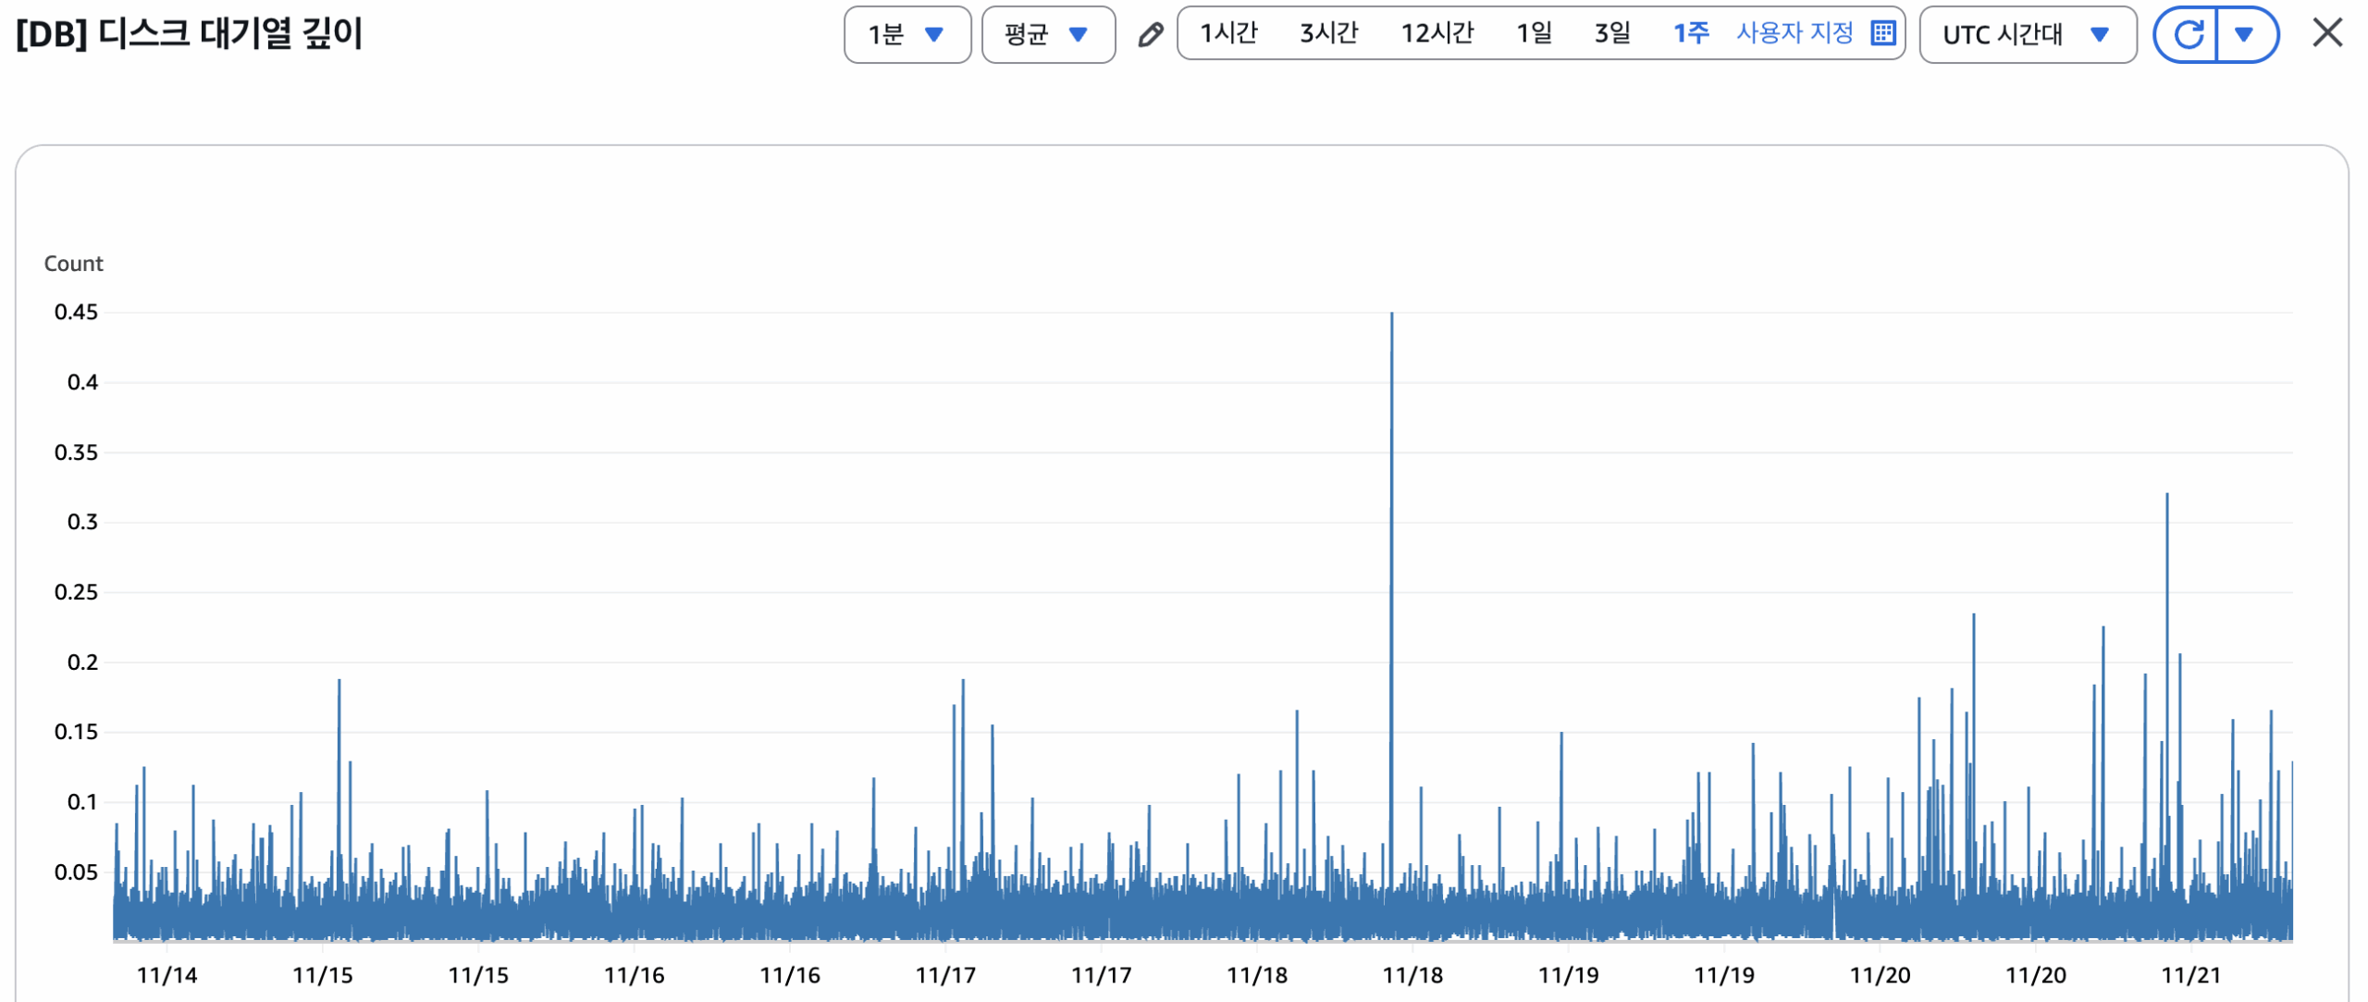The width and height of the screenshot is (2368, 1002).
Task: Click the 0.32 spike near 11/21
Action: coord(2166,500)
